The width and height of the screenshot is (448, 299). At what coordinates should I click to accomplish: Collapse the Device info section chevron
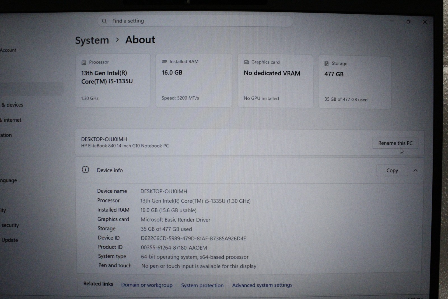[x=416, y=171]
